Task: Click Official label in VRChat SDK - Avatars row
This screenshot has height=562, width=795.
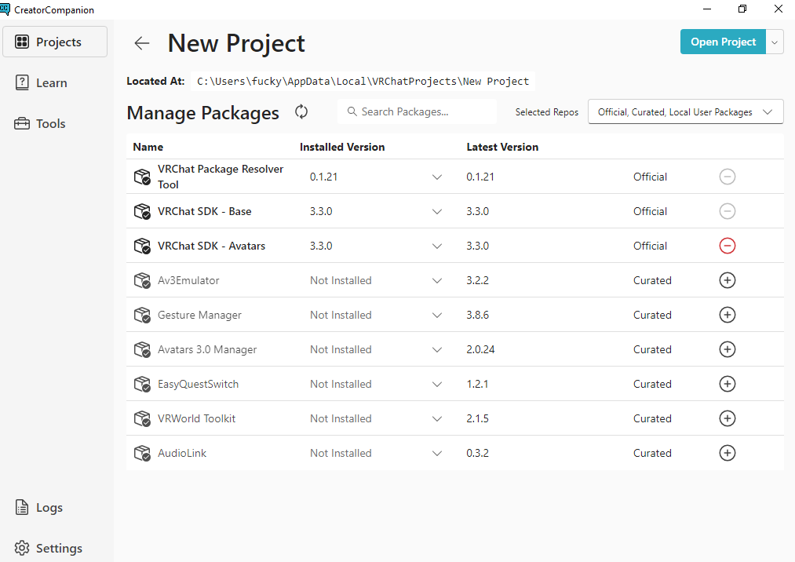Action: [x=650, y=246]
